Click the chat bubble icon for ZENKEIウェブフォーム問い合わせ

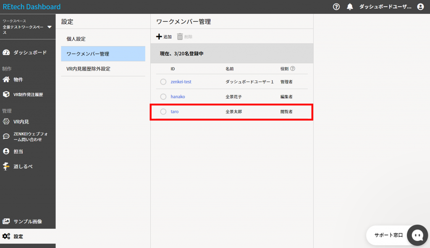pyautogui.click(x=6, y=136)
